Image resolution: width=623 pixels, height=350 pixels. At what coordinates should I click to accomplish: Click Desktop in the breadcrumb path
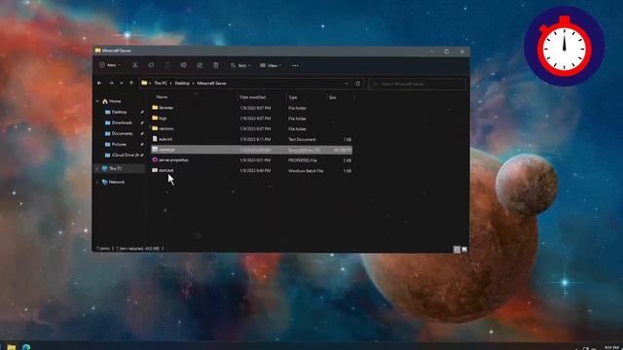pos(182,84)
